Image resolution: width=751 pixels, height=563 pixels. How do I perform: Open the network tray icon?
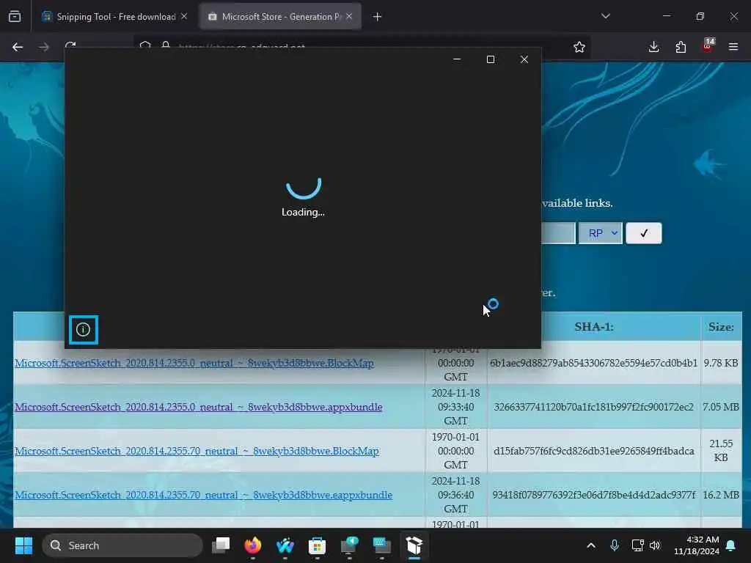[x=637, y=545]
